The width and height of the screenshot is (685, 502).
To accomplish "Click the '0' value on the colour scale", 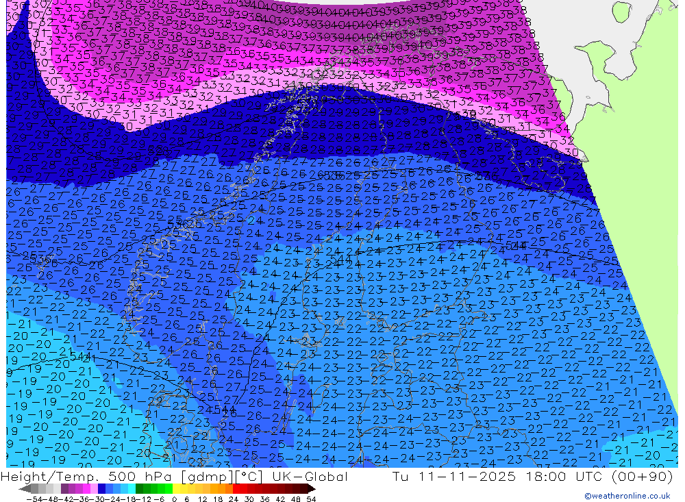I will tap(174, 499).
